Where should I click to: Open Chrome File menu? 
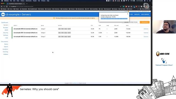(11, 1)
